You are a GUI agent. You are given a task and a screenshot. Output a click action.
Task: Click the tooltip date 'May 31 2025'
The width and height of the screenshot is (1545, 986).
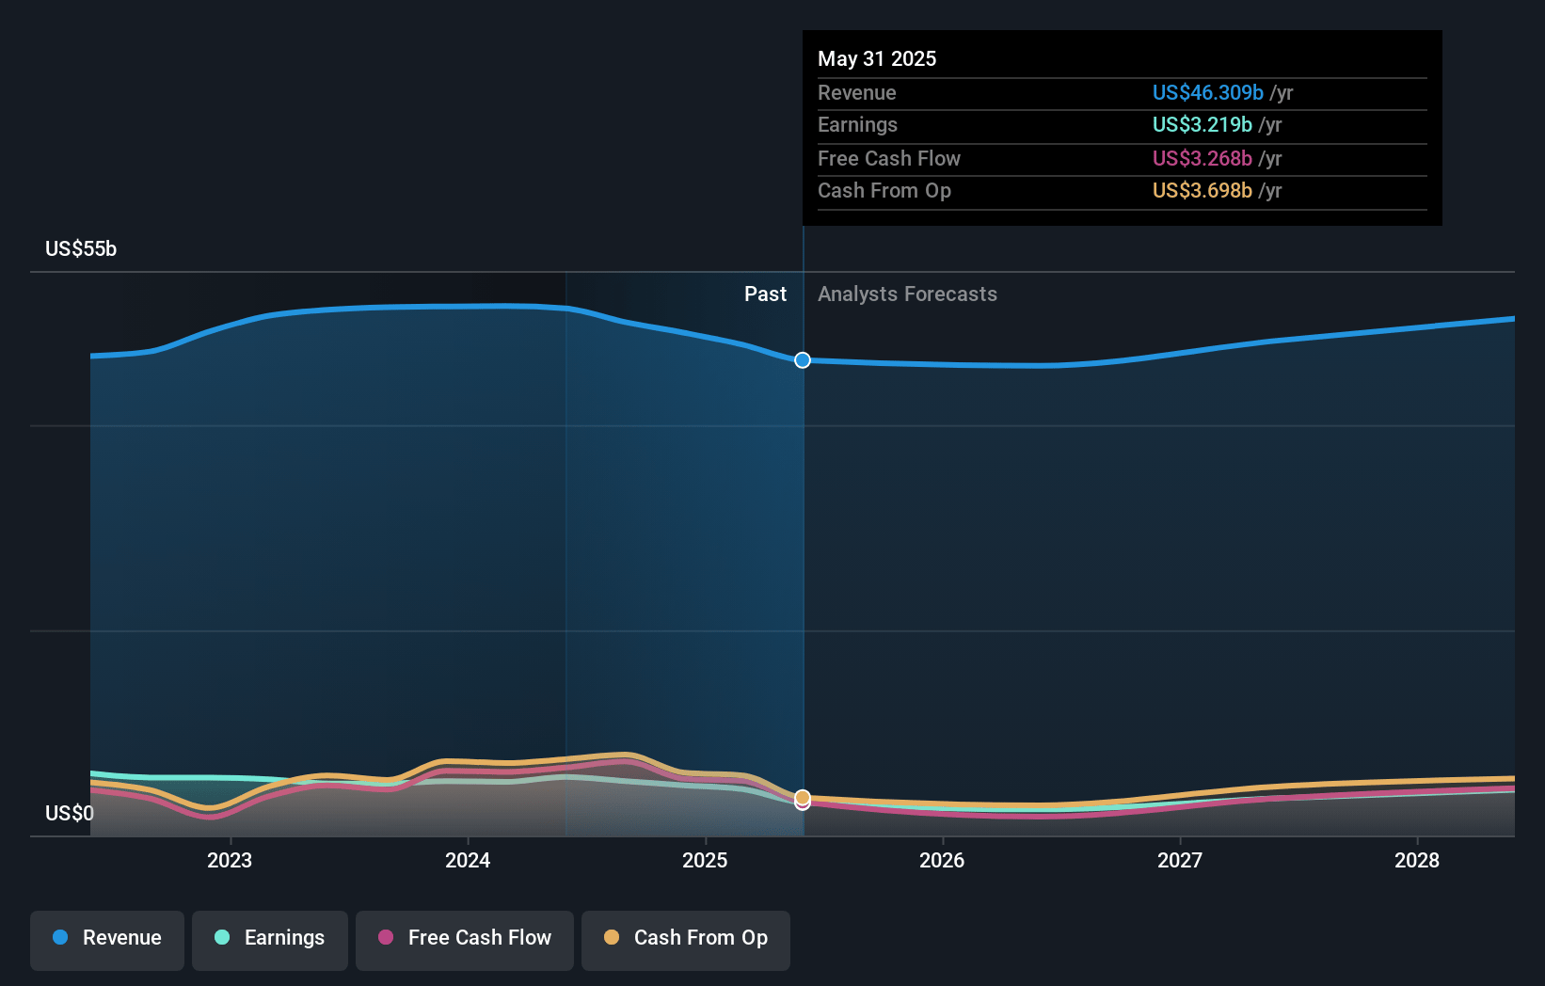877,59
